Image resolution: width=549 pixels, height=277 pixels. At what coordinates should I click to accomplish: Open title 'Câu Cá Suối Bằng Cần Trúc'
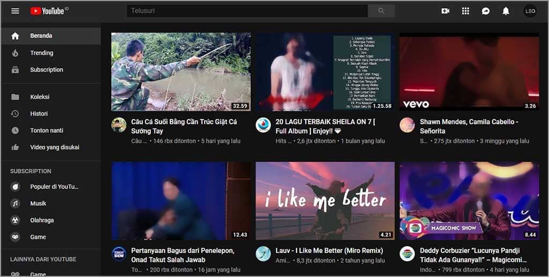(x=184, y=126)
